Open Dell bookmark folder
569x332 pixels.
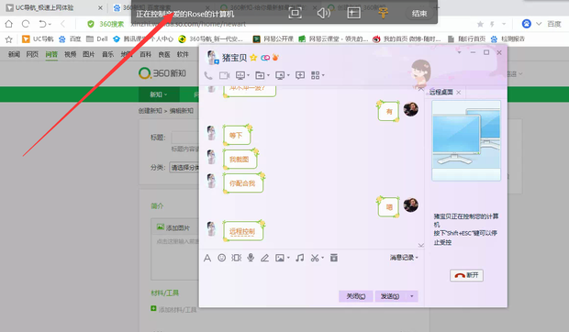pos(97,39)
